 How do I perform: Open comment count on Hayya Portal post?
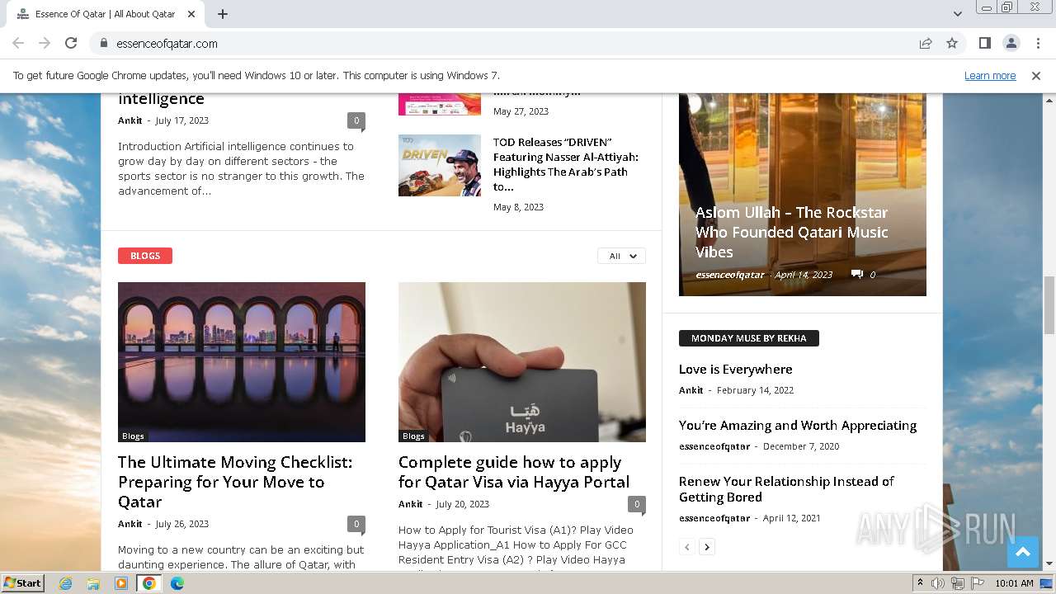(636, 503)
